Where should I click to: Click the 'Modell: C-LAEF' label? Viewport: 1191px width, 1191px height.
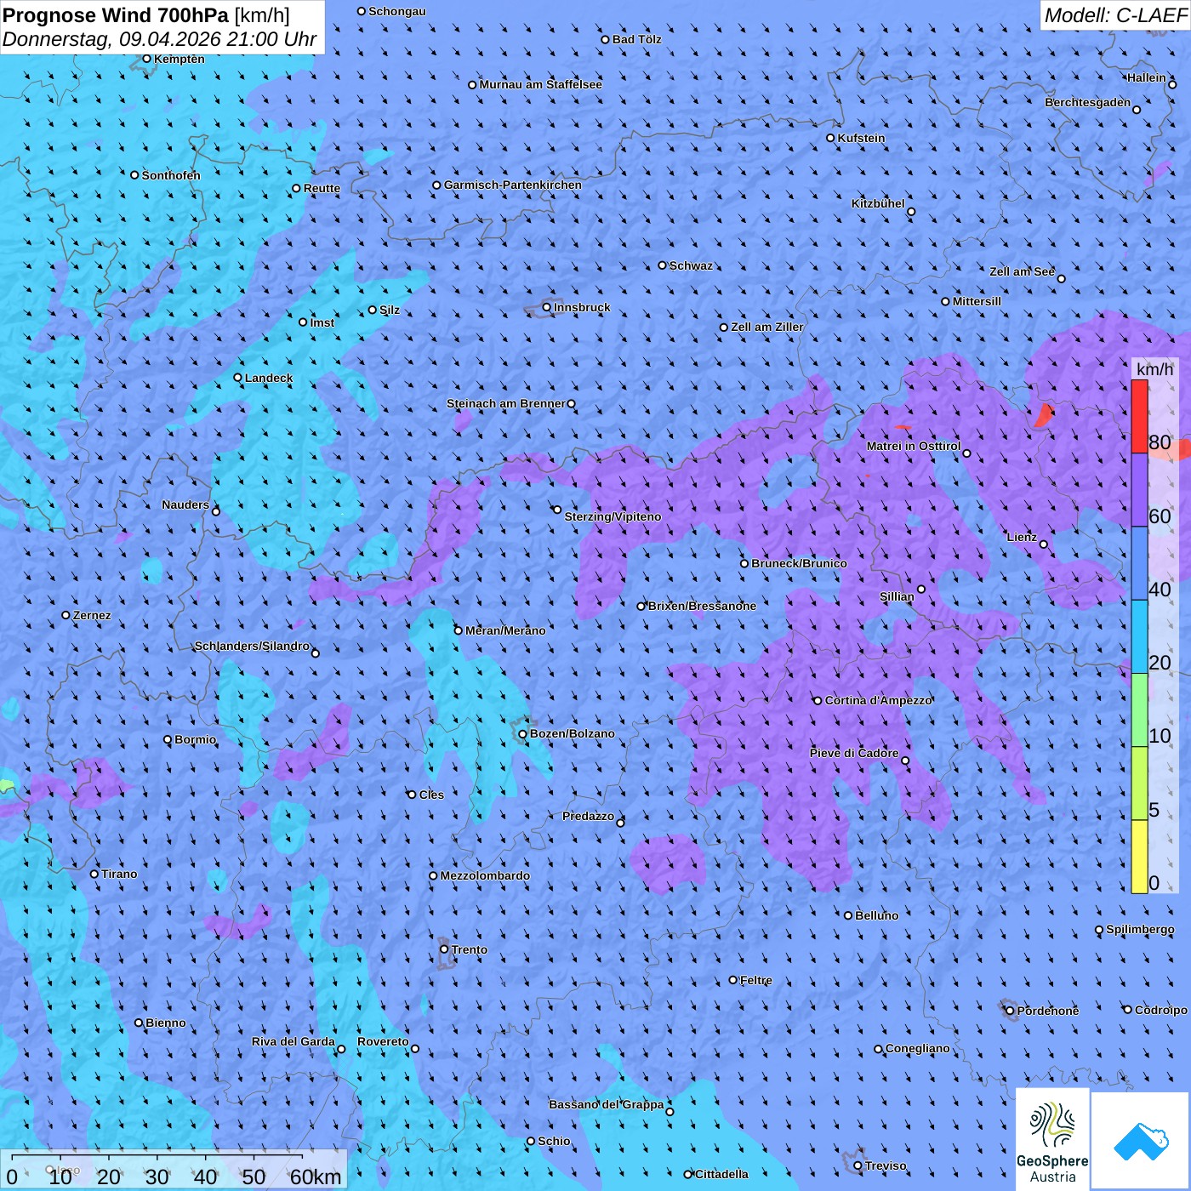(1115, 15)
